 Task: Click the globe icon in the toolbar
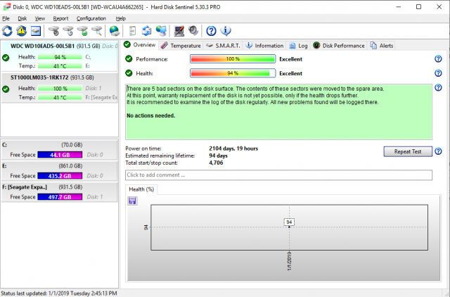pyautogui.click(x=115, y=31)
